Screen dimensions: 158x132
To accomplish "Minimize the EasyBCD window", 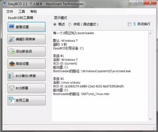I will point(133,3).
